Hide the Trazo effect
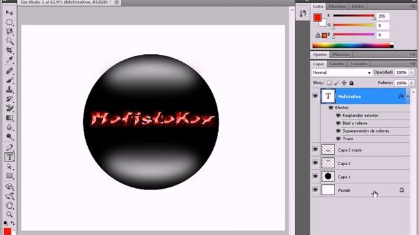 point(338,138)
